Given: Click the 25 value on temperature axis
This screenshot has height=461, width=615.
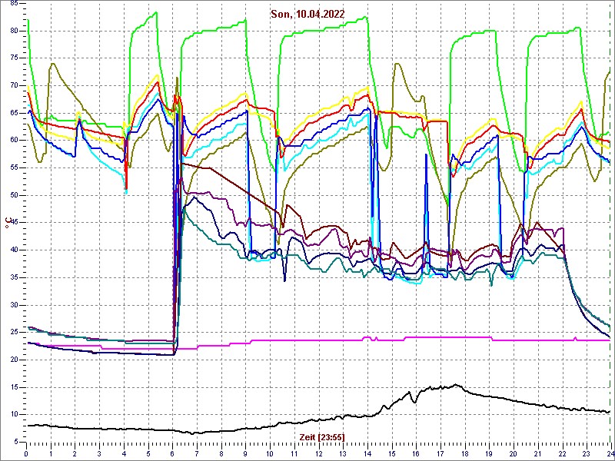Looking at the screenshot, I should pyautogui.click(x=14, y=332).
